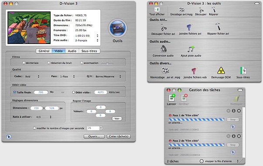Open Demuxage OGM warning icon
263x166 pixels.
point(221,71)
